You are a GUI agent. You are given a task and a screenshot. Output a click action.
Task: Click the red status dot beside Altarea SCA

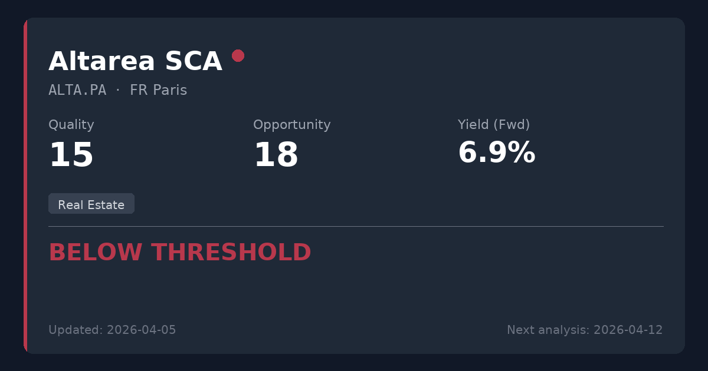[x=238, y=56]
